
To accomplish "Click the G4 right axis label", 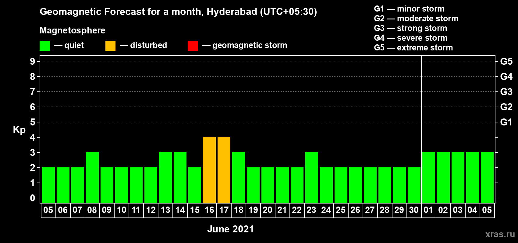I will tap(506, 77).
